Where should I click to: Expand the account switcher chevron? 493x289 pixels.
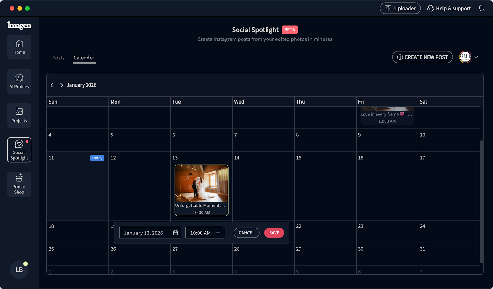476,57
